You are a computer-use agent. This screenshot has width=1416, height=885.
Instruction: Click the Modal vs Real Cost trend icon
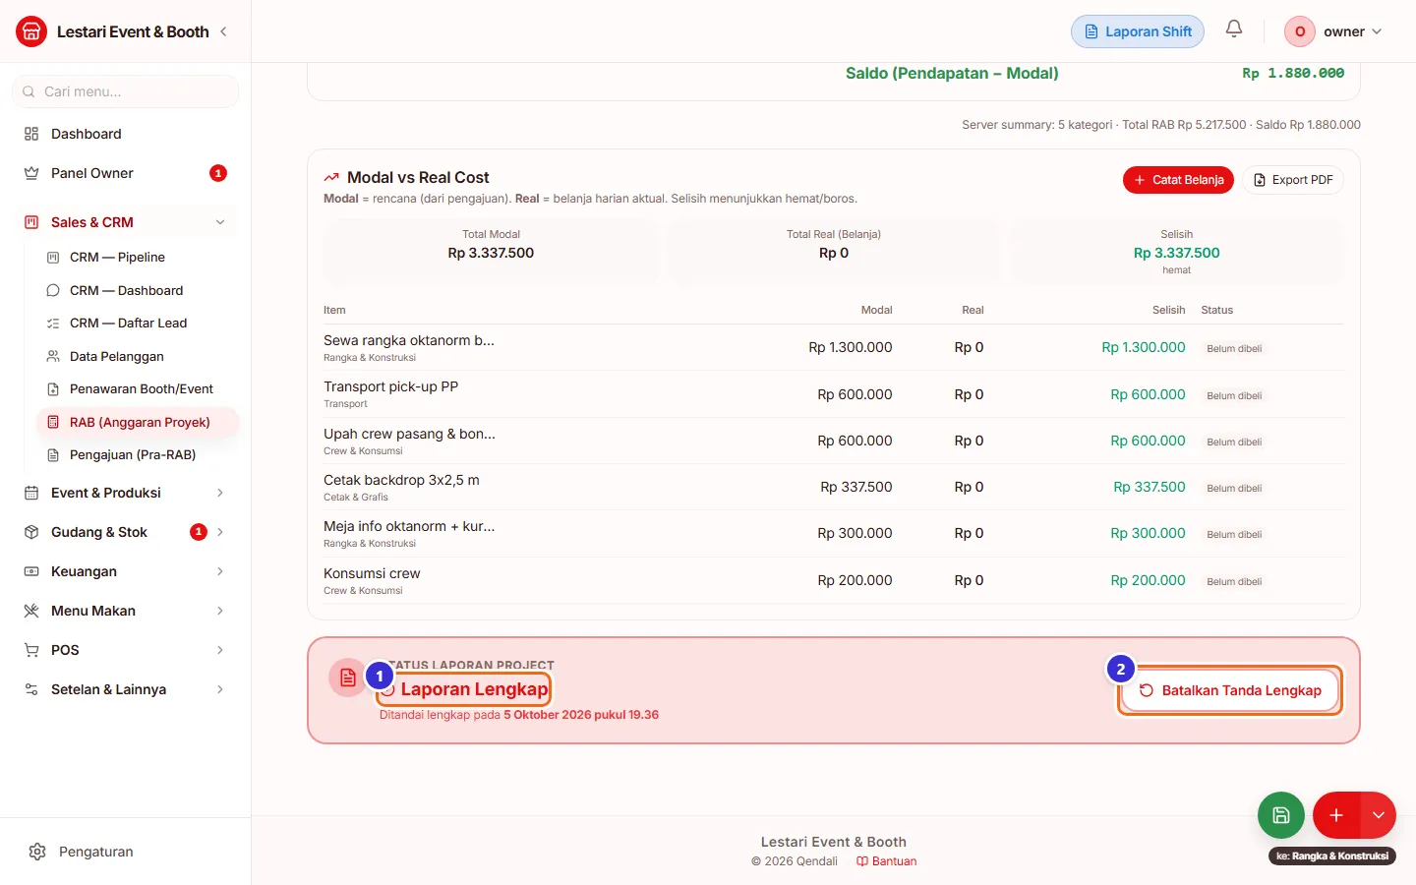[331, 178]
